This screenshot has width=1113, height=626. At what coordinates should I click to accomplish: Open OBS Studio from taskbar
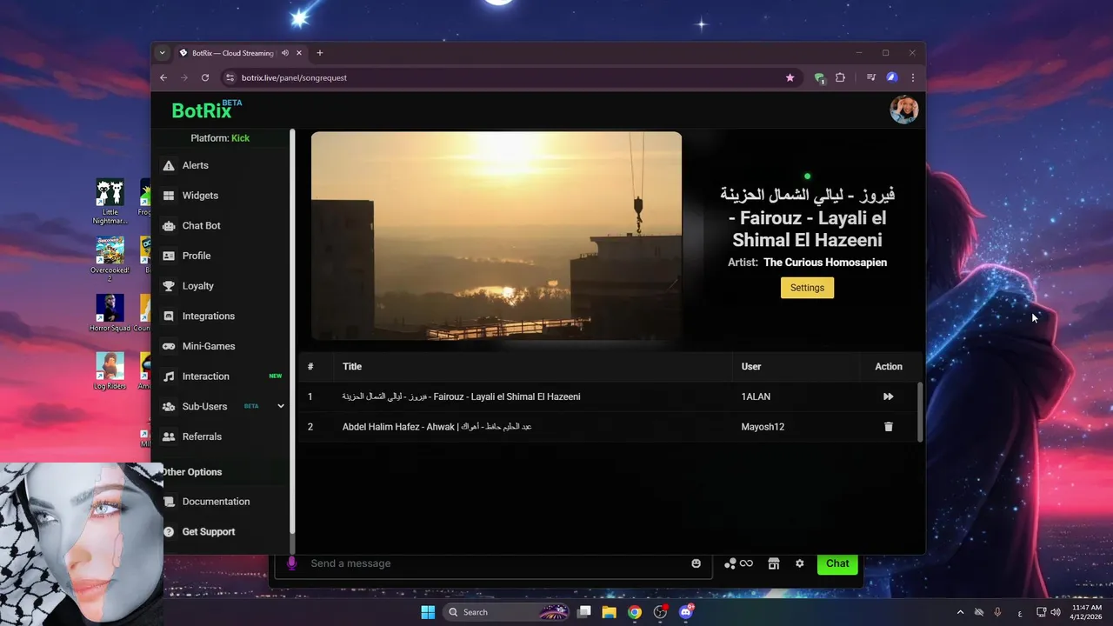click(660, 612)
